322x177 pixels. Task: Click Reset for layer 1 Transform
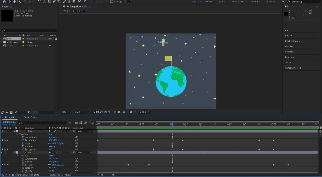pyautogui.click(x=50, y=134)
